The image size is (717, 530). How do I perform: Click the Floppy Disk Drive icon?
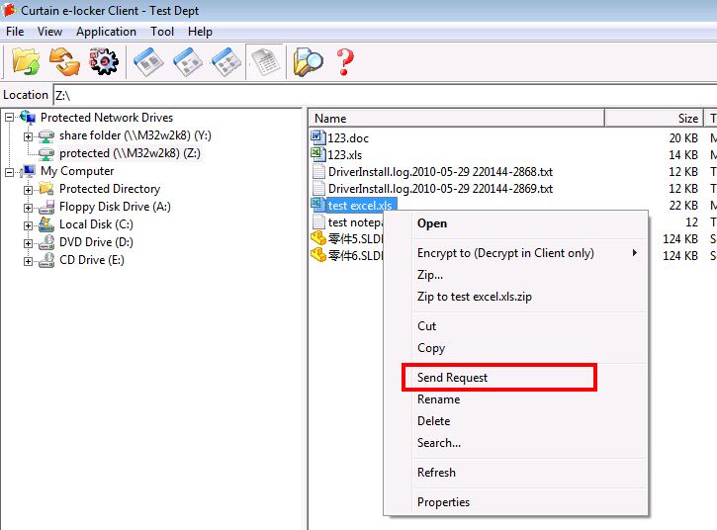click(x=46, y=207)
